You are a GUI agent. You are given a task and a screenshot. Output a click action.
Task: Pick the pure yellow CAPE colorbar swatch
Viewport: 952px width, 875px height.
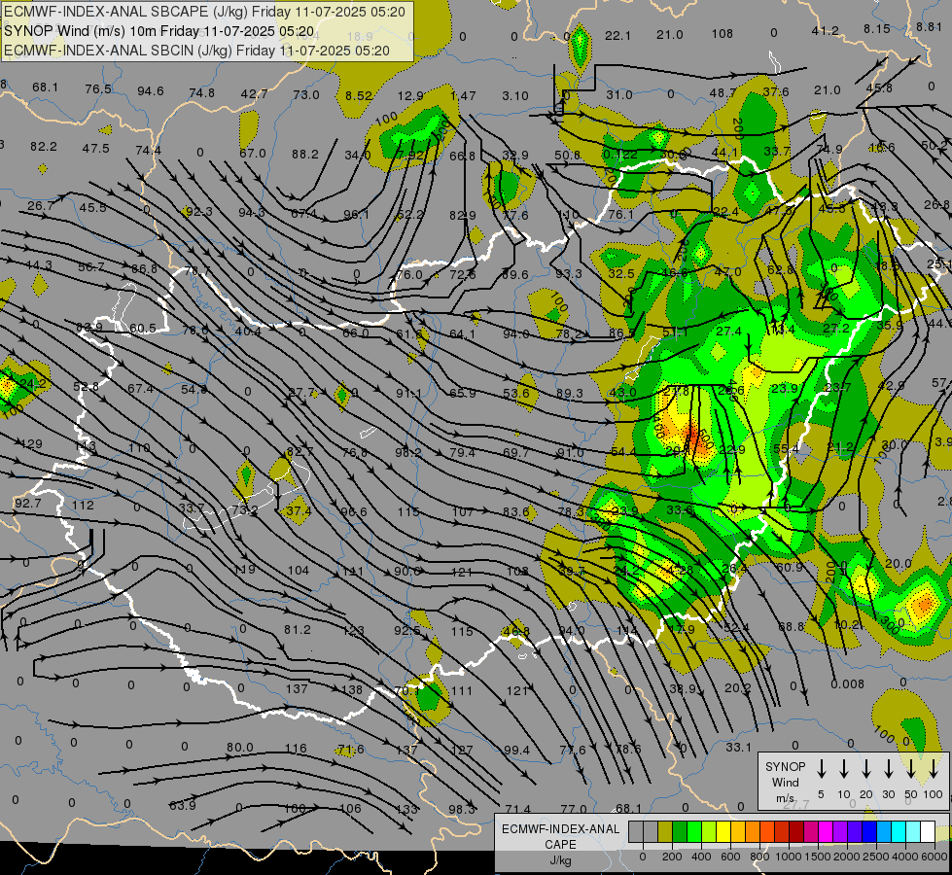pos(723,831)
